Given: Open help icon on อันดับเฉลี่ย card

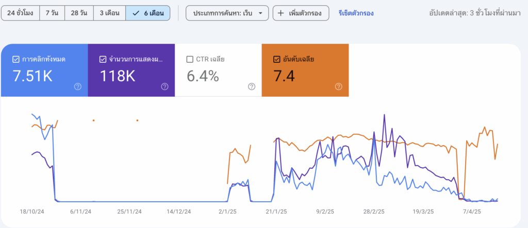Looking at the screenshot, I should [x=338, y=87].
